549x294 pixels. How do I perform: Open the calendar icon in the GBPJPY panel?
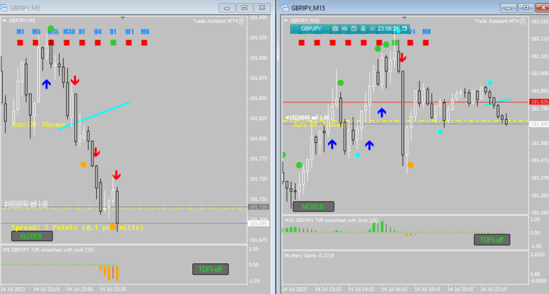pos(354,29)
